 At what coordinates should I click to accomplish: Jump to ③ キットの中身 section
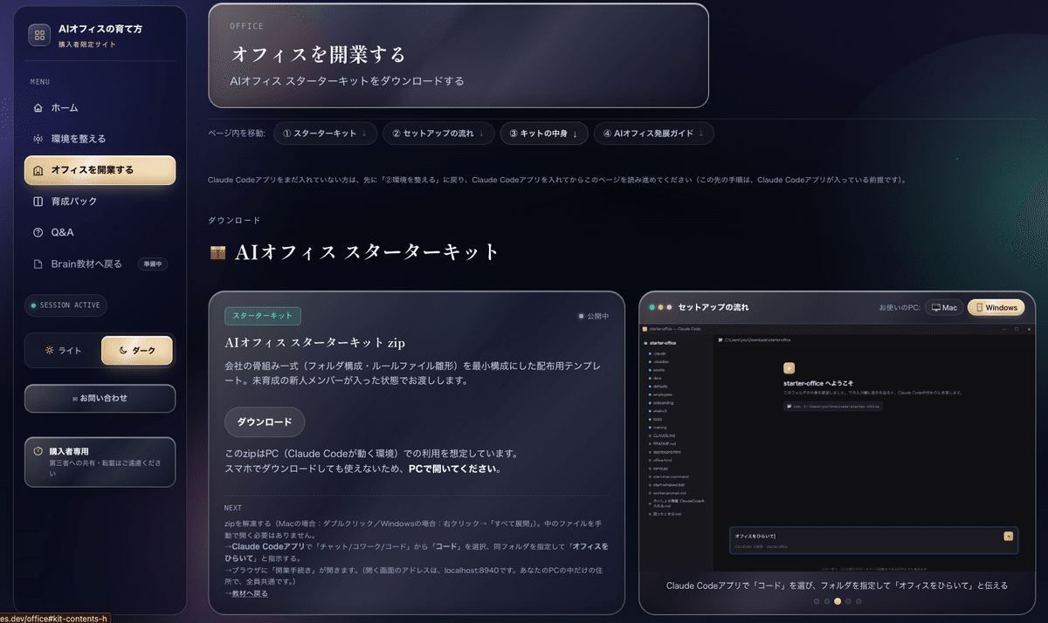pyautogui.click(x=544, y=133)
